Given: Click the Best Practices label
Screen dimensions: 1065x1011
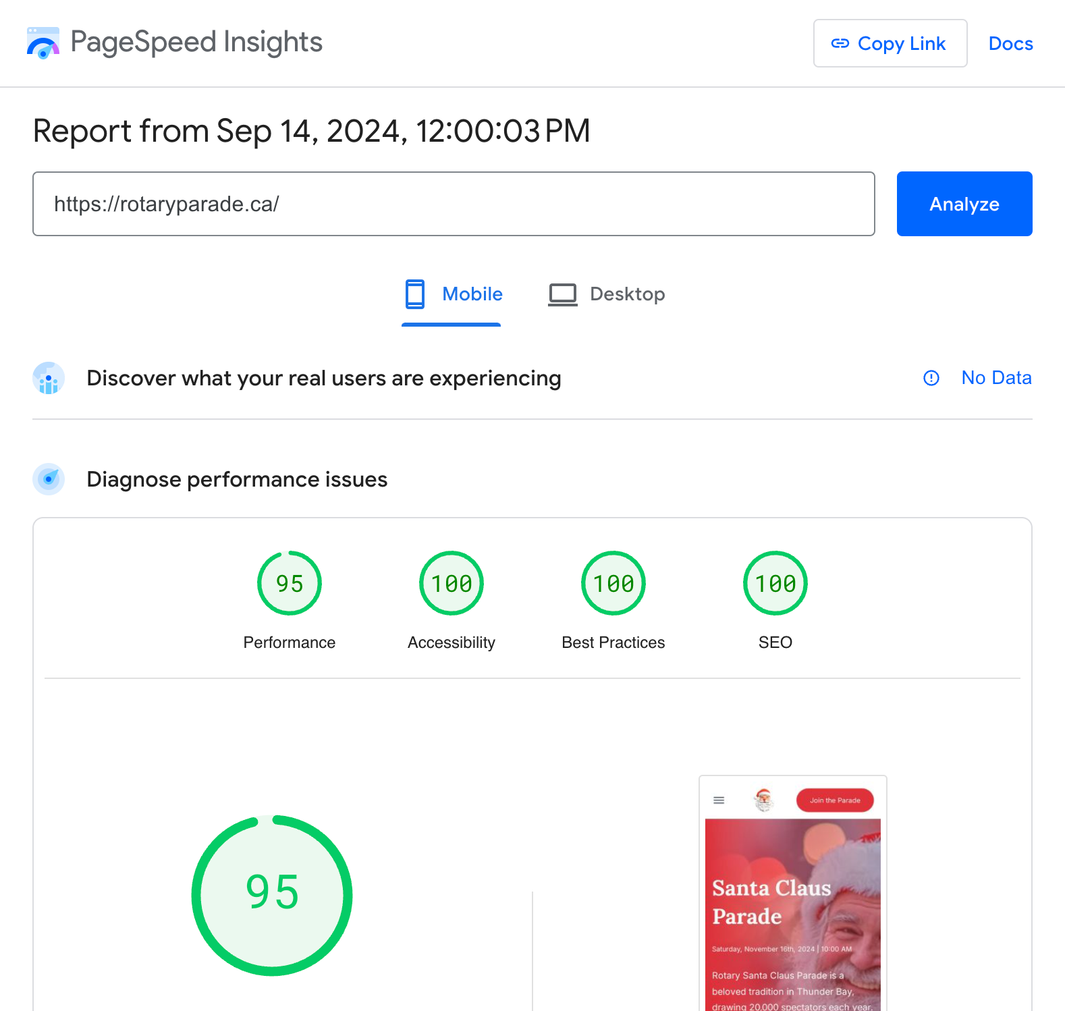Looking at the screenshot, I should [x=613, y=643].
